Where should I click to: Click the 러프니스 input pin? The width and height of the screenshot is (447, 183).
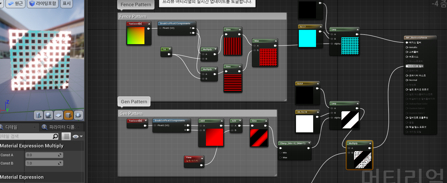click(x=407, y=57)
